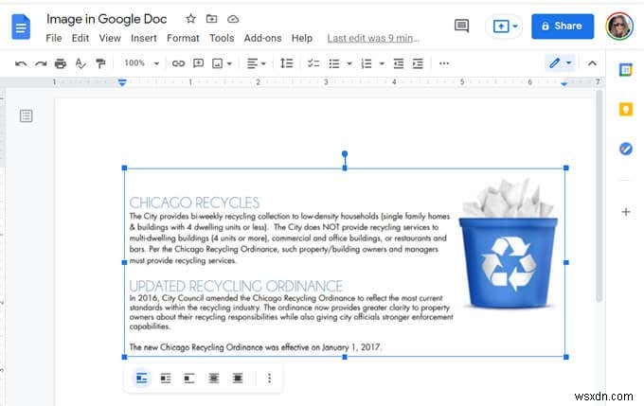
Task: Click the top-left image resize handle
Action: pos(124,168)
